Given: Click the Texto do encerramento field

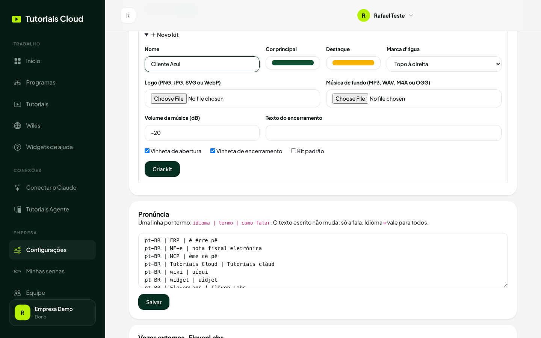Looking at the screenshot, I should pyautogui.click(x=384, y=133).
